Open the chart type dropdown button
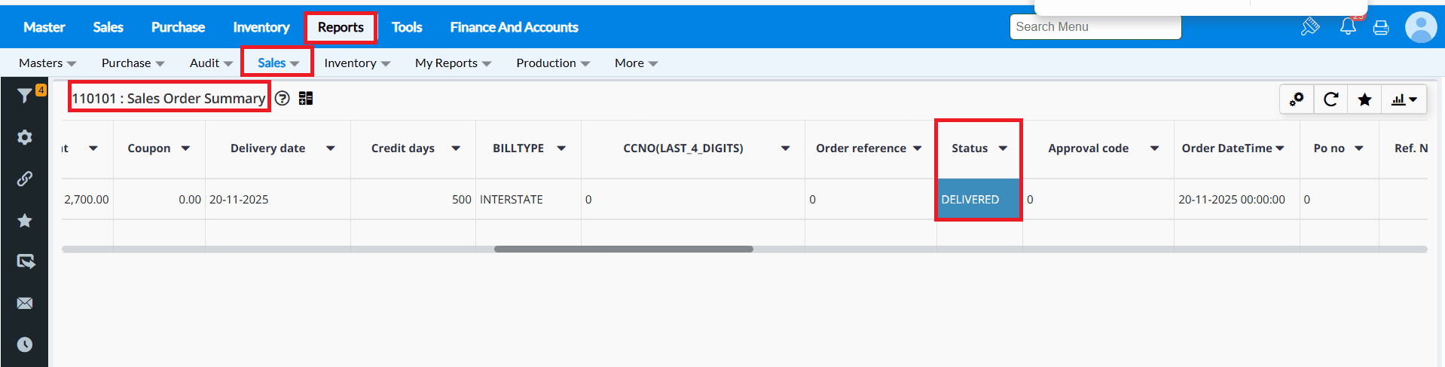Viewport: 1445px width, 367px height. 1404,99
